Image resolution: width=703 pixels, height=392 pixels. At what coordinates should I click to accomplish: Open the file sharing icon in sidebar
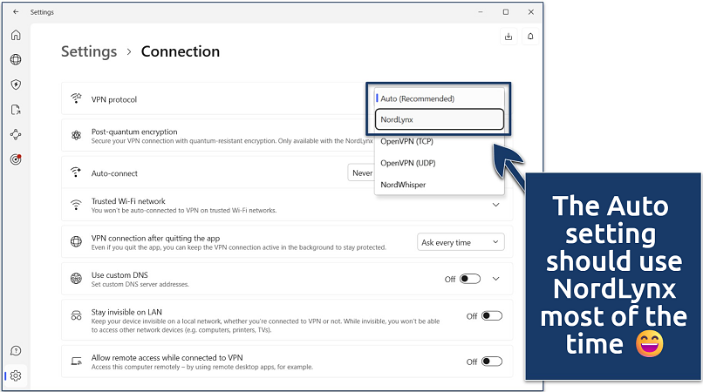pos(16,110)
